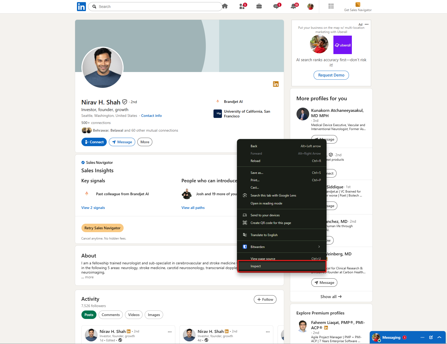Viewport: 447px width, 344px height.
Task: Open the Notifications bell icon
Action: (294, 6)
